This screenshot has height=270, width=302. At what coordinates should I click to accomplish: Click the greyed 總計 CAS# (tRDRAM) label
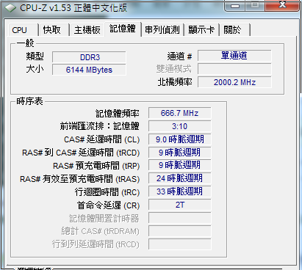(100, 231)
